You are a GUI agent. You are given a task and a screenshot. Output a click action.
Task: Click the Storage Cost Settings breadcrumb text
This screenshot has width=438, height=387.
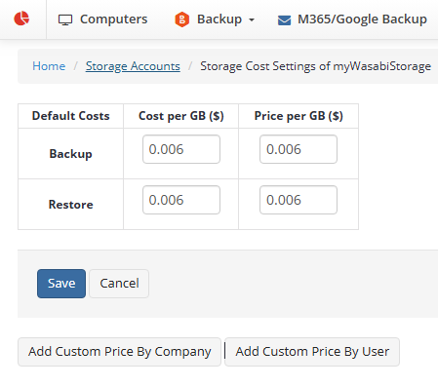[315, 66]
